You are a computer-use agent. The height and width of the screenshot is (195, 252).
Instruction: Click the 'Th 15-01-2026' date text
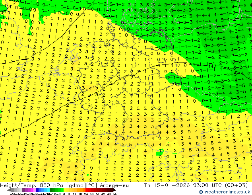167,185
